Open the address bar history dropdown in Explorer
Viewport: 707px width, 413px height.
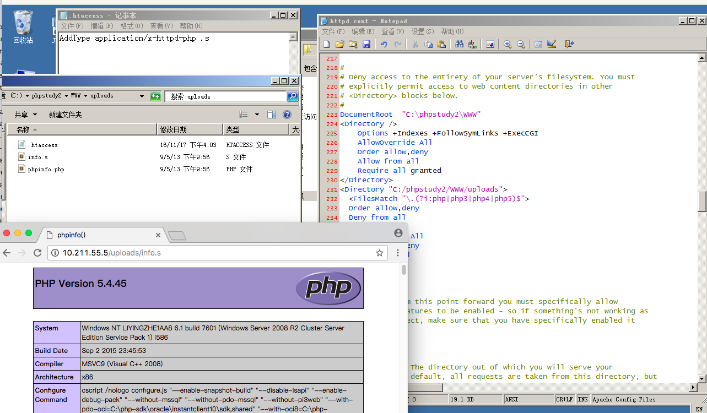coord(142,96)
